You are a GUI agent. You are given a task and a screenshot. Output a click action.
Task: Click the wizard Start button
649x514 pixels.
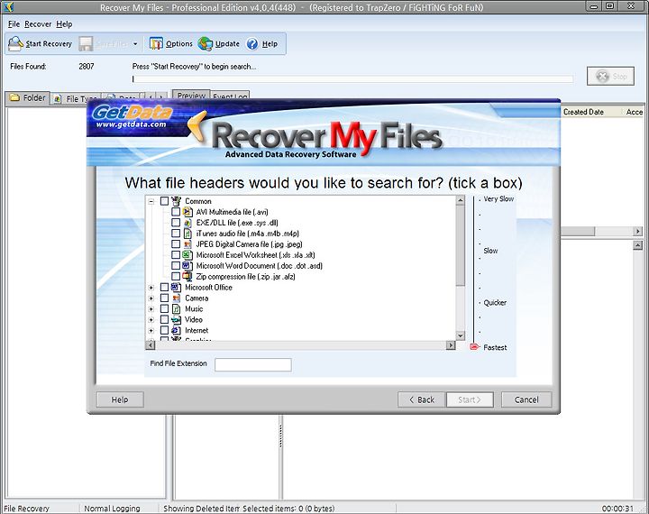(470, 399)
